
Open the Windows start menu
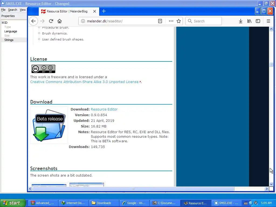point(13,203)
